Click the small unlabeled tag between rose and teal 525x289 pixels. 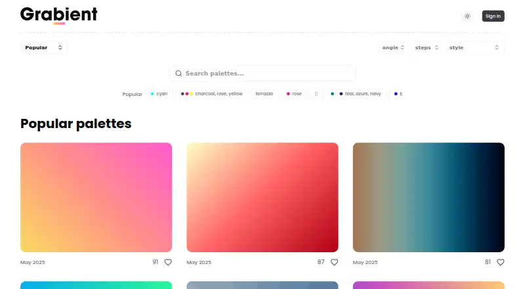[x=316, y=94]
